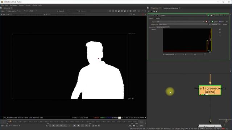
Task: Click the range D value field
Action: point(199,55)
